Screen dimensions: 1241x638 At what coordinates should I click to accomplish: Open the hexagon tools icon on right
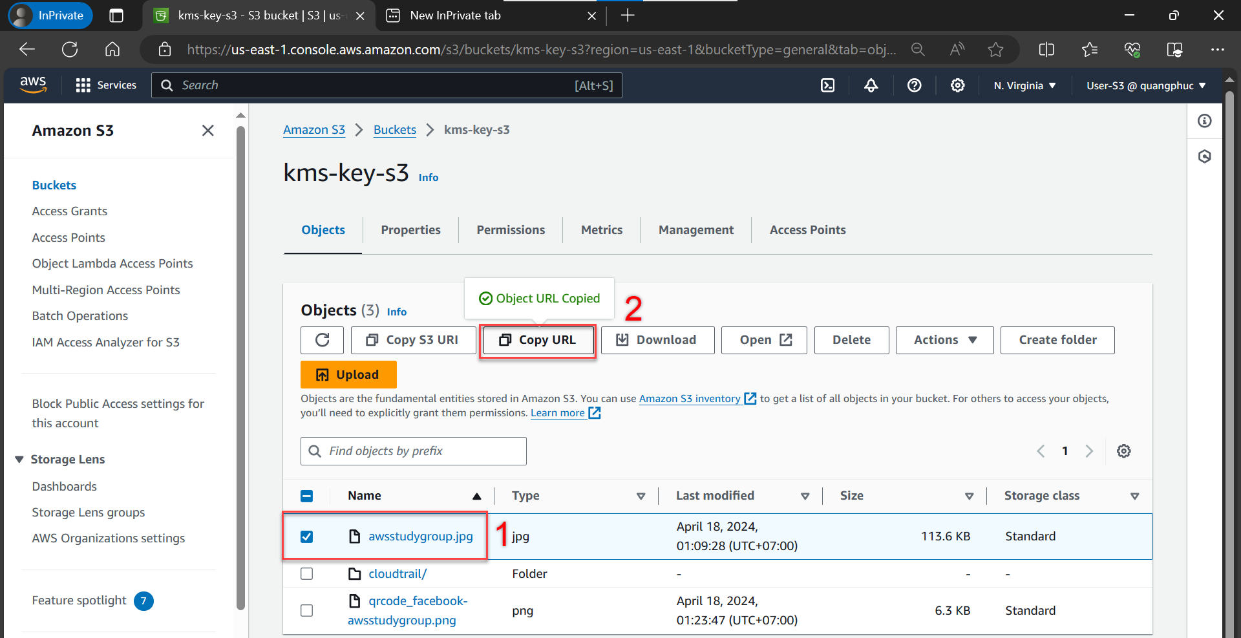point(1205,156)
